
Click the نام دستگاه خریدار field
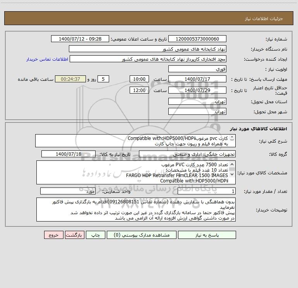[147, 49]
